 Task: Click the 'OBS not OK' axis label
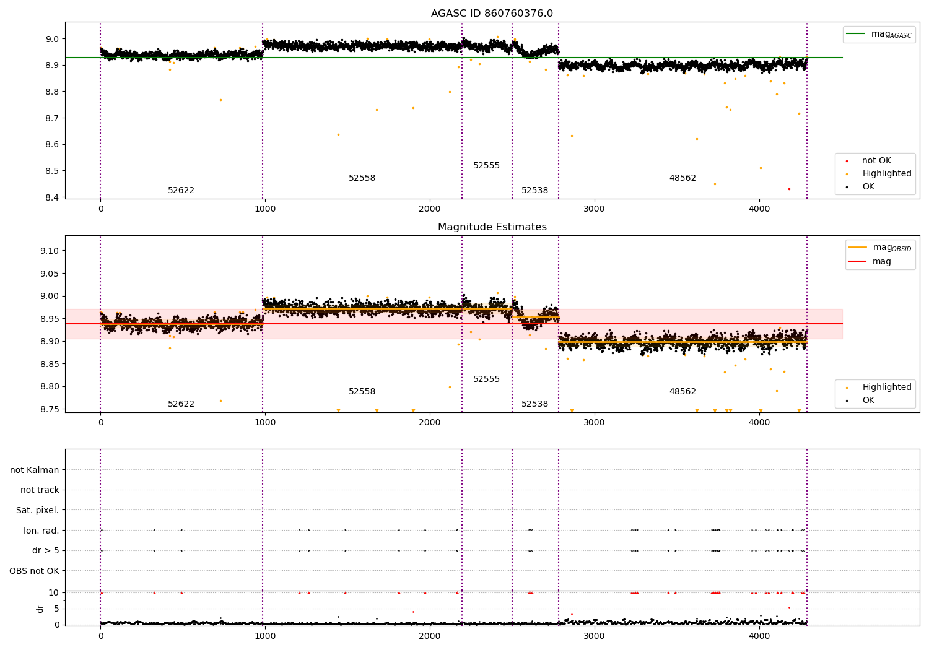[x=34, y=571]
